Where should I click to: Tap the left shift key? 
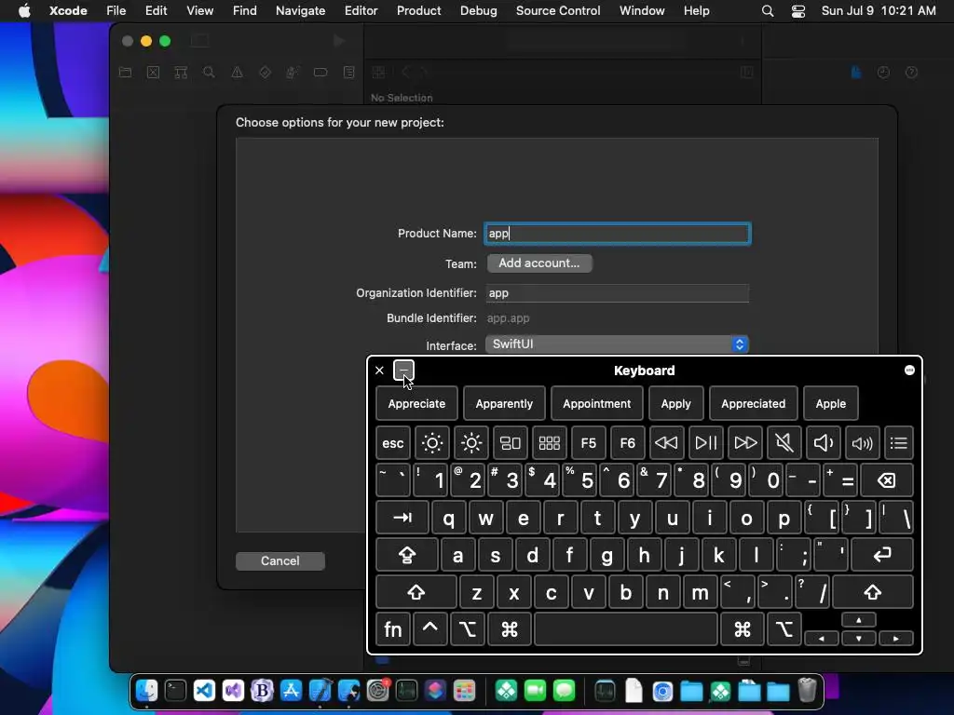pyautogui.click(x=416, y=591)
